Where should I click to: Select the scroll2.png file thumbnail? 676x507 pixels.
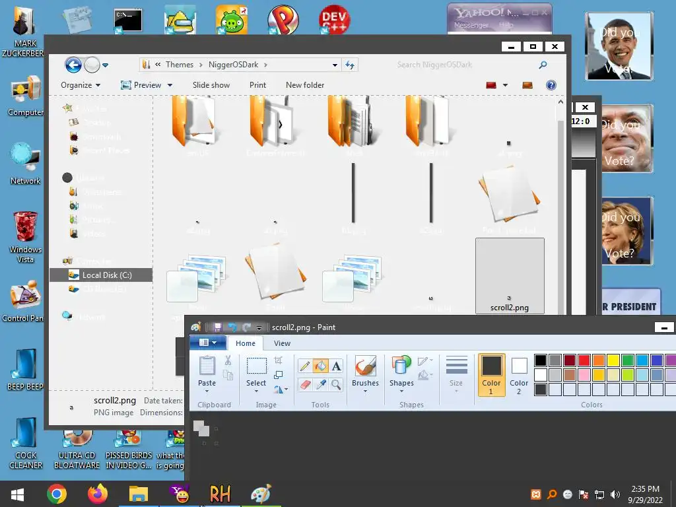coord(510,276)
